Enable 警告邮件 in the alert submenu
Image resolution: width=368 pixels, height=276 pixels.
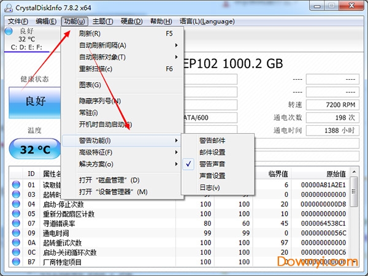[212, 140]
